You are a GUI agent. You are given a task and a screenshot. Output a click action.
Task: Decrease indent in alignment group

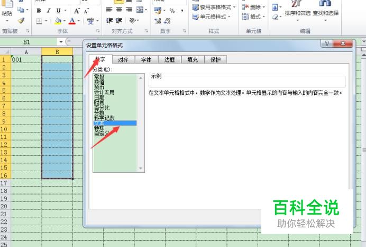point(109,21)
